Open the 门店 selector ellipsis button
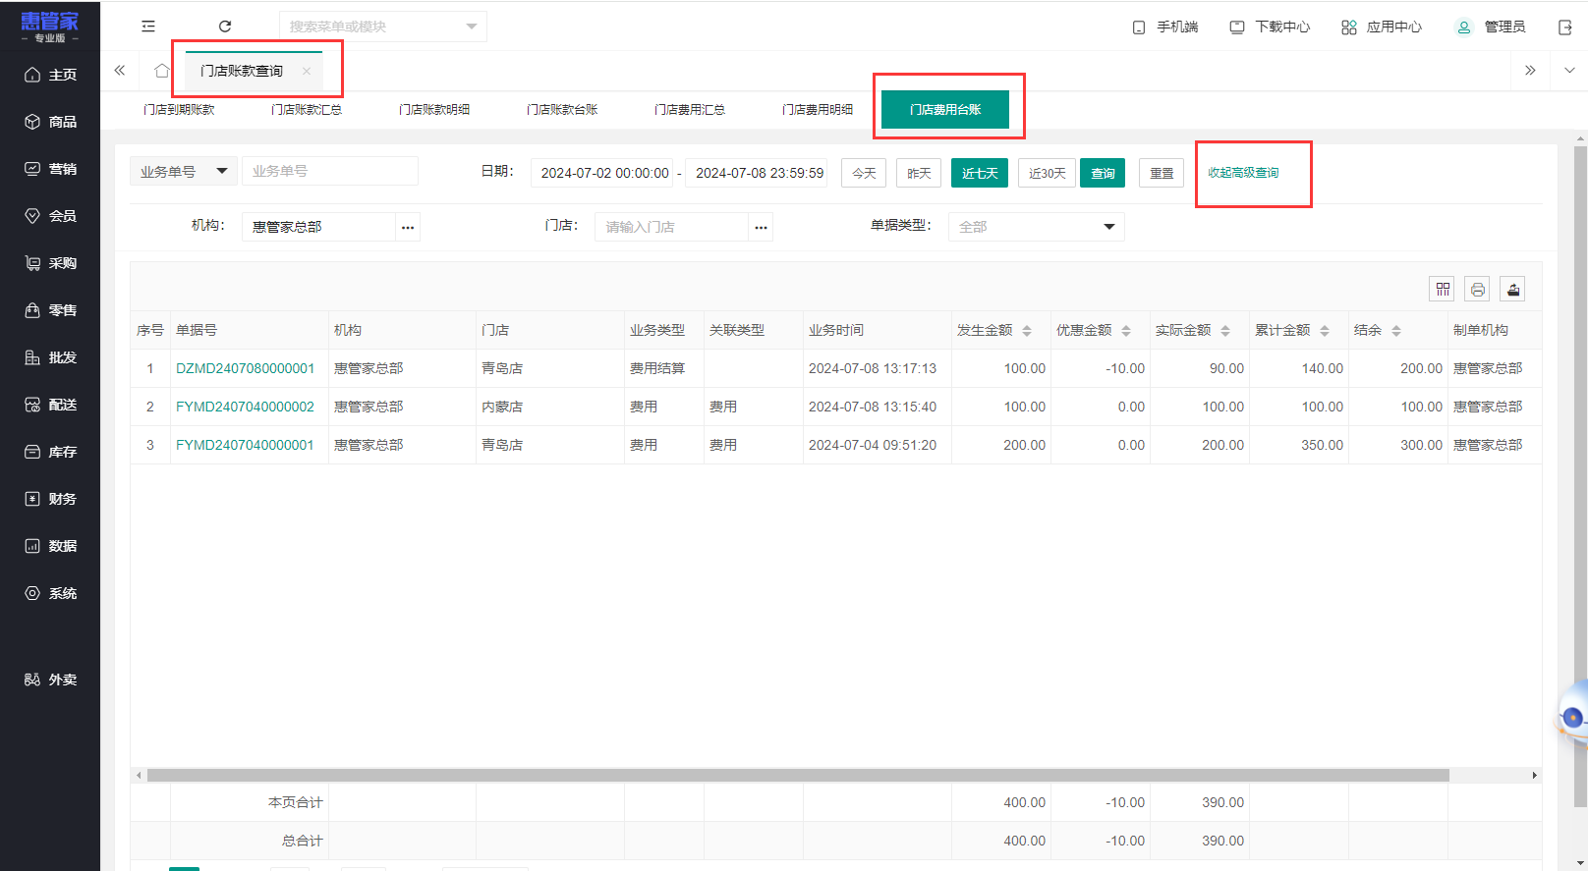1588x871 pixels. (x=761, y=227)
